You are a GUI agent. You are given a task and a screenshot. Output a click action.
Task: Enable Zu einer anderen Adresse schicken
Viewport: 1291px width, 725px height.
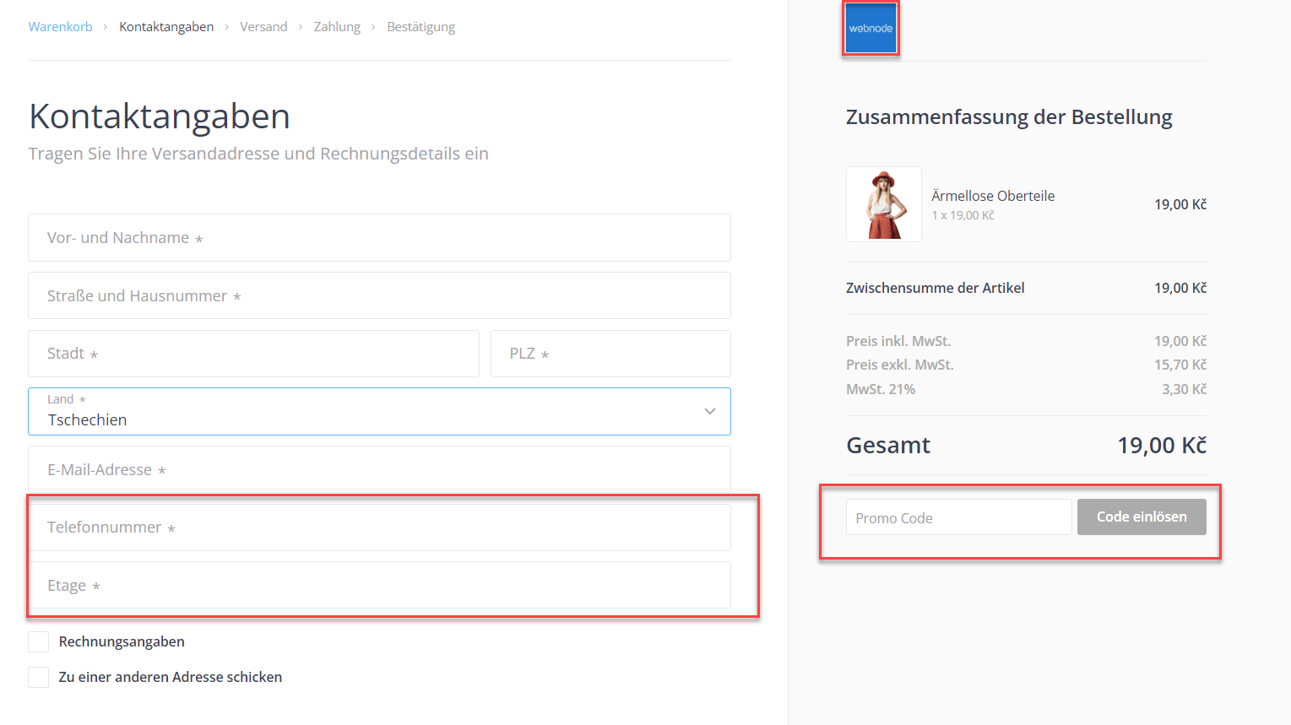pos(39,677)
